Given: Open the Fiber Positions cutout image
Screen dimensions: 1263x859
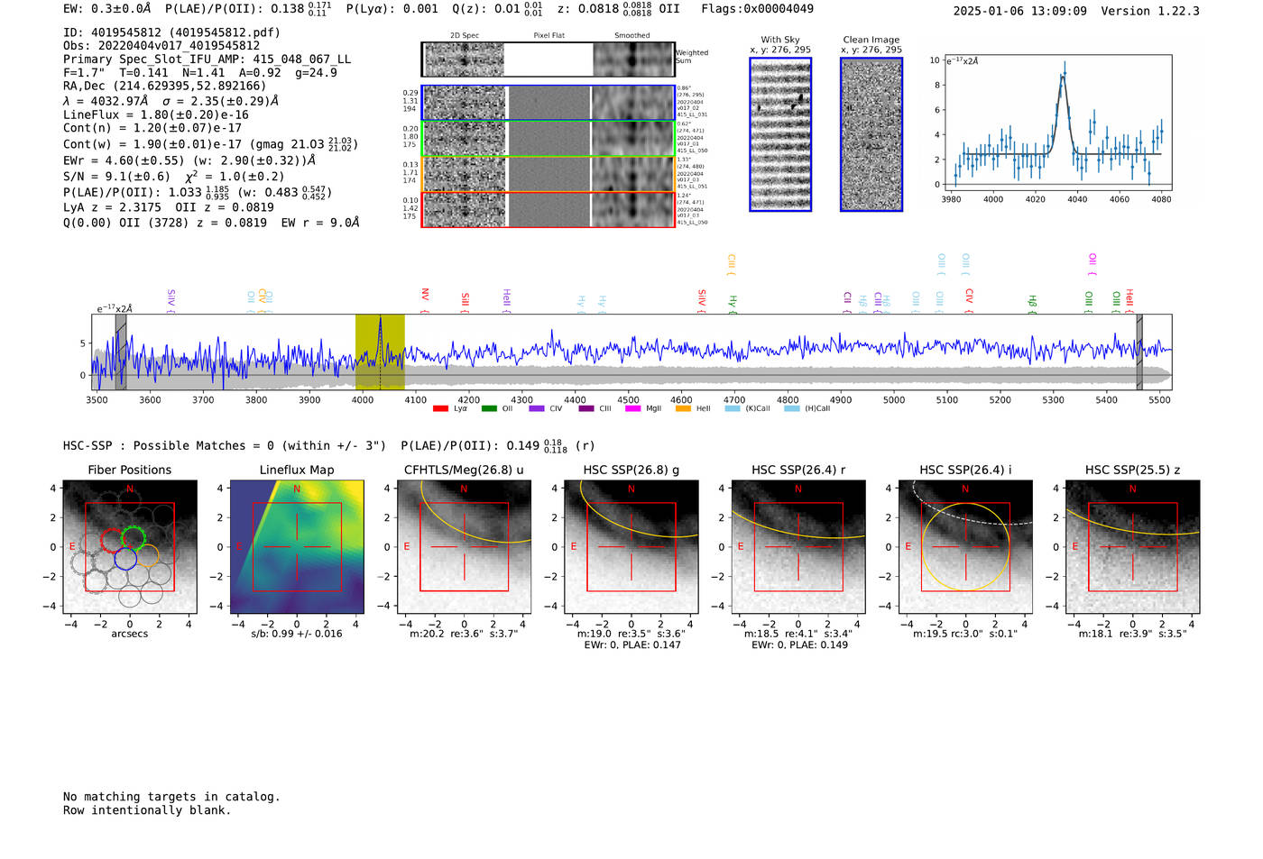Looking at the screenshot, I should (x=130, y=546).
